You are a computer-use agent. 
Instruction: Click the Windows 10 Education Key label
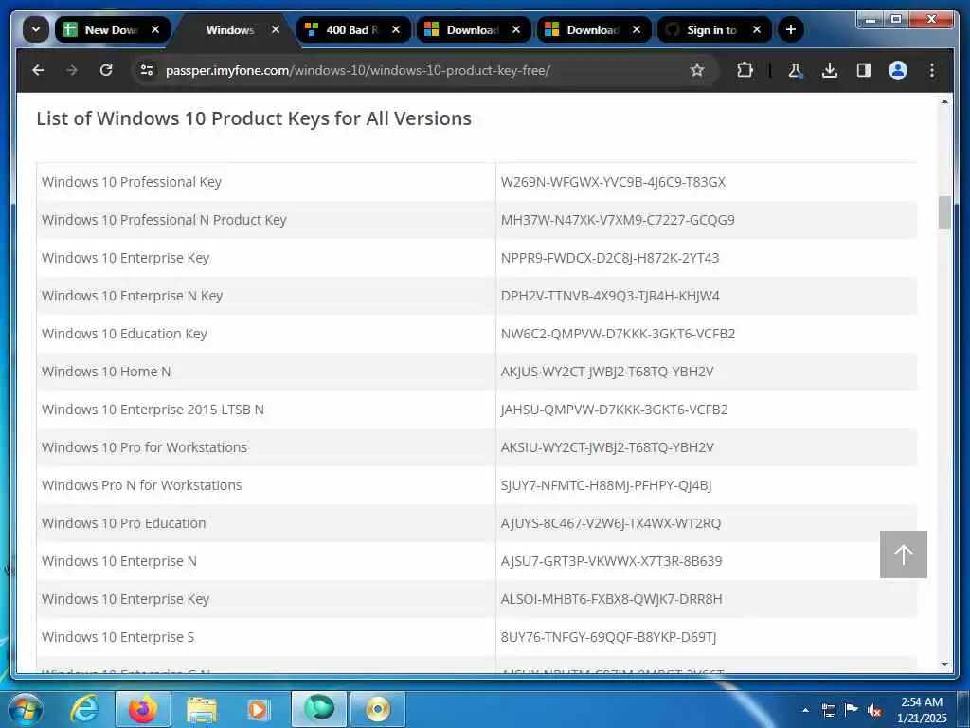click(x=124, y=334)
